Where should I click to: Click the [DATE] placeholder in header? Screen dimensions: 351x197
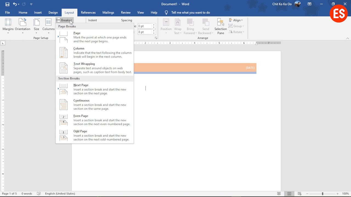click(x=250, y=68)
